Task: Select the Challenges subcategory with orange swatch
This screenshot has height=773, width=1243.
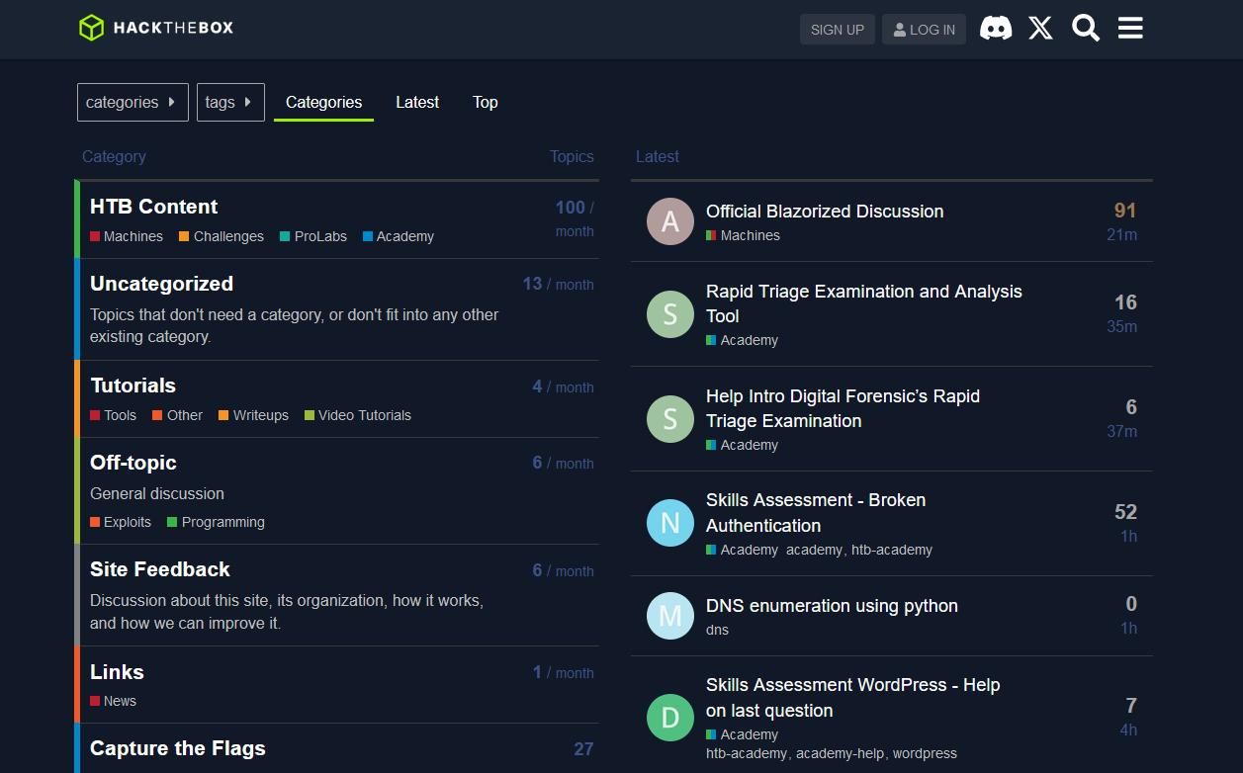Action: click(227, 236)
